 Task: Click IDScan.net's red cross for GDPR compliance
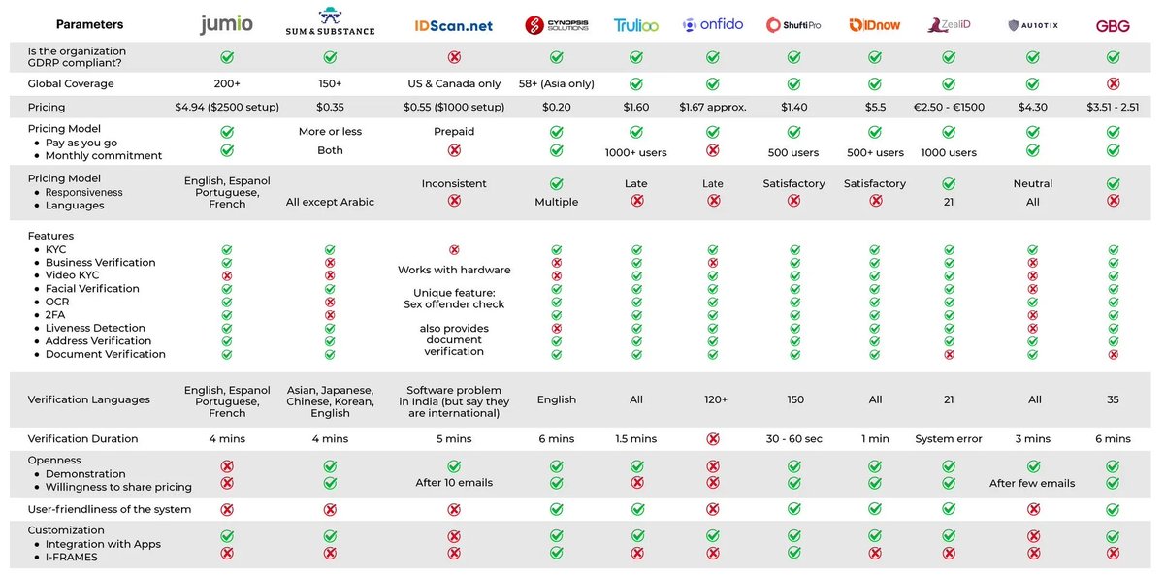(x=454, y=57)
